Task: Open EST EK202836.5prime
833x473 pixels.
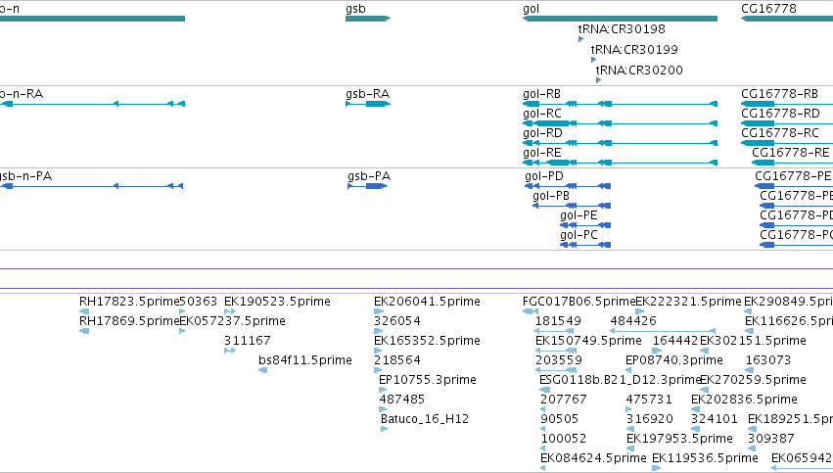Action: tap(744, 400)
